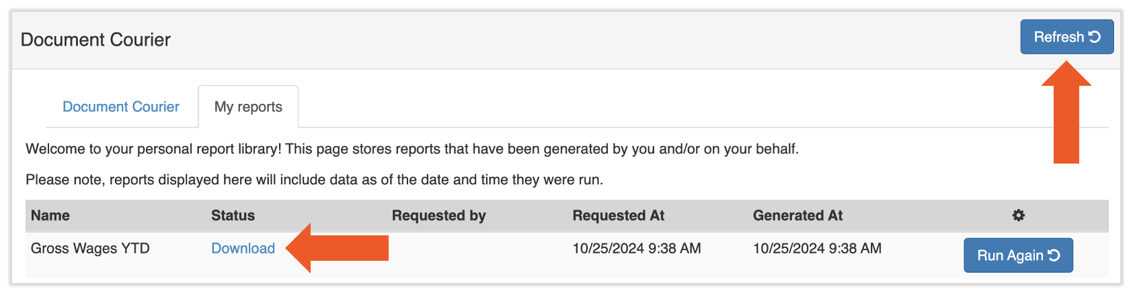The image size is (1131, 295).
Task: Click the Requested by column header
Action: pos(438,215)
